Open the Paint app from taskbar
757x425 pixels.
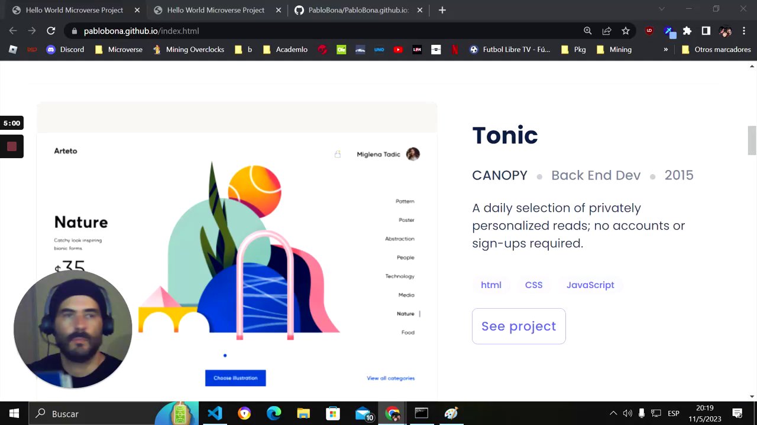(x=451, y=413)
